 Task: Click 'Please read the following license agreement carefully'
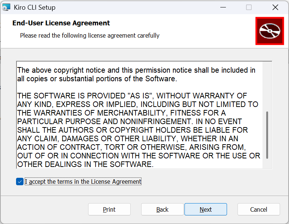(x=90, y=35)
